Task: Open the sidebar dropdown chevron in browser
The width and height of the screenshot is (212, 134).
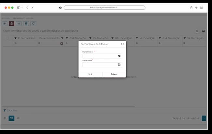Action: pos(23,8)
